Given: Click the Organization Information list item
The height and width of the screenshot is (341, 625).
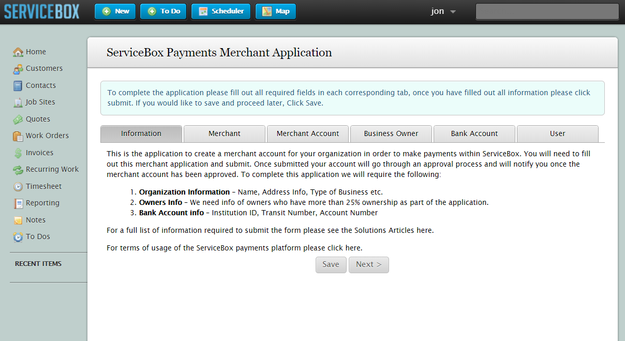Looking at the screenshot, I should 261,192.
